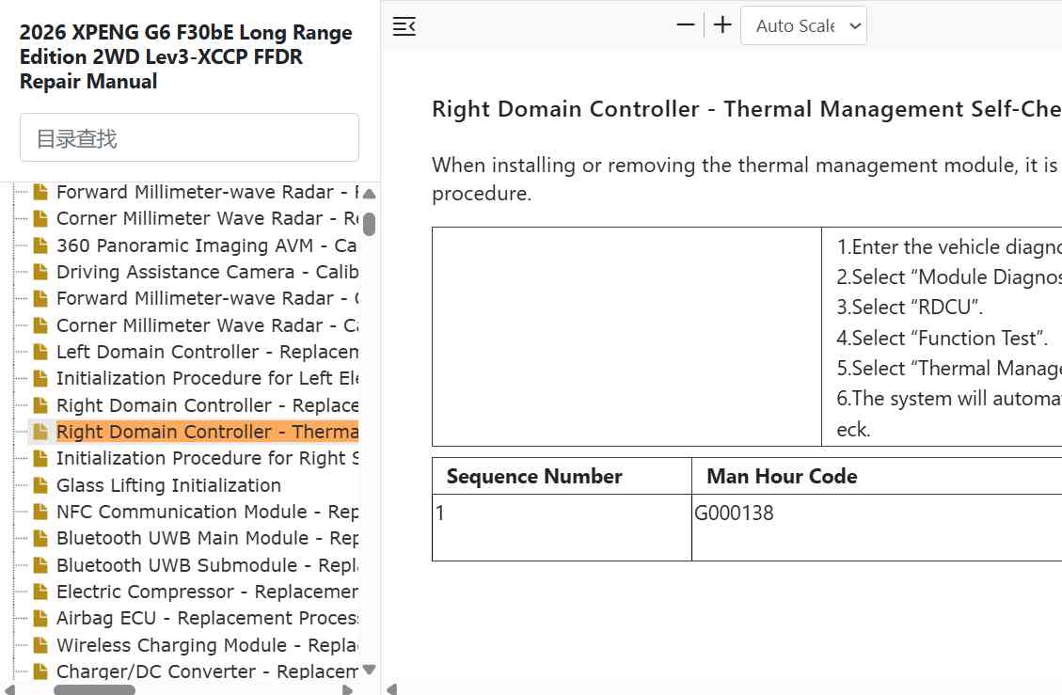This screenshot has height=695, width=1062.
Task: Click sidebar horizontal scroll-right arrow
Action: click(x=347, y=689)
